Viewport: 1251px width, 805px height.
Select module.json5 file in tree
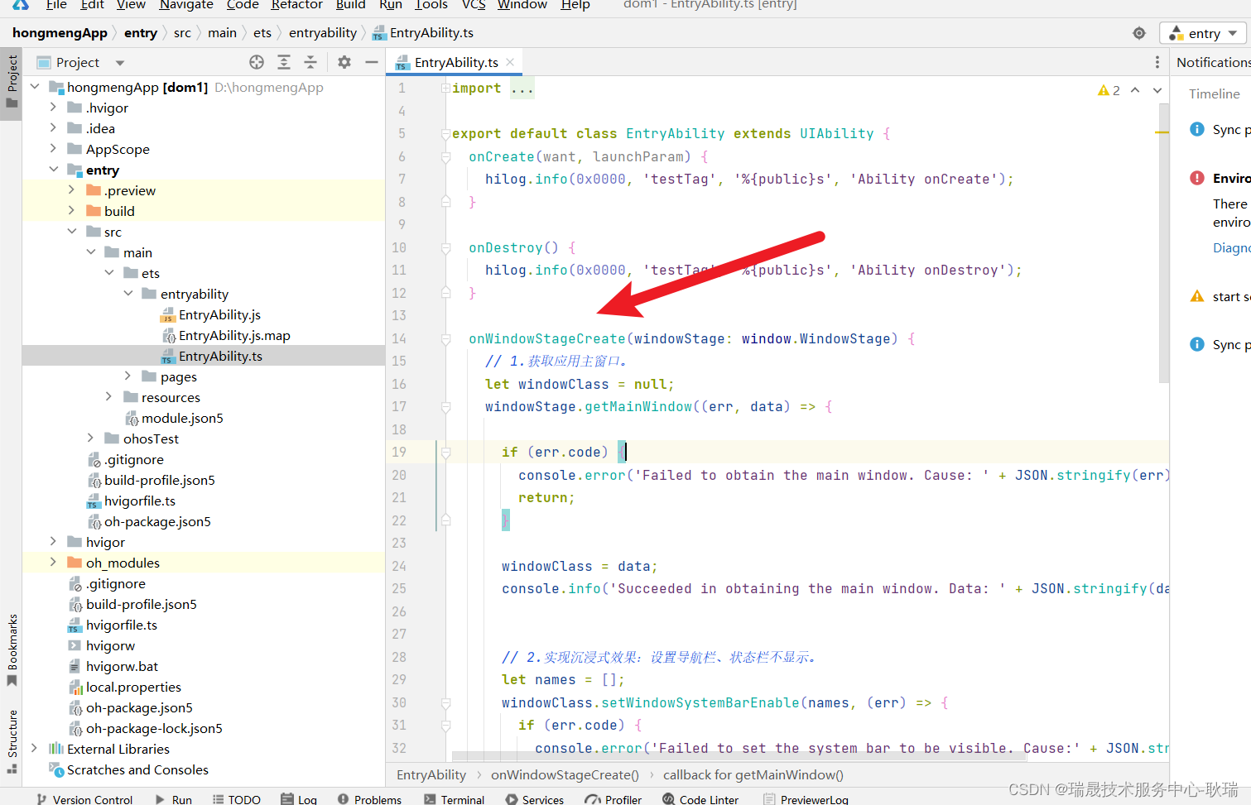182,418
